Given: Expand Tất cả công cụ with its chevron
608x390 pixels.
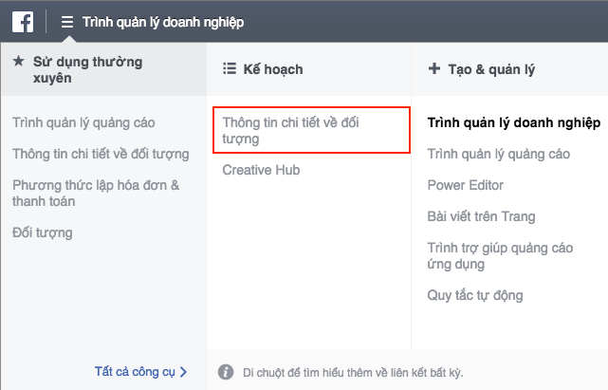Looking at the screenshot, I should [183, 372].
